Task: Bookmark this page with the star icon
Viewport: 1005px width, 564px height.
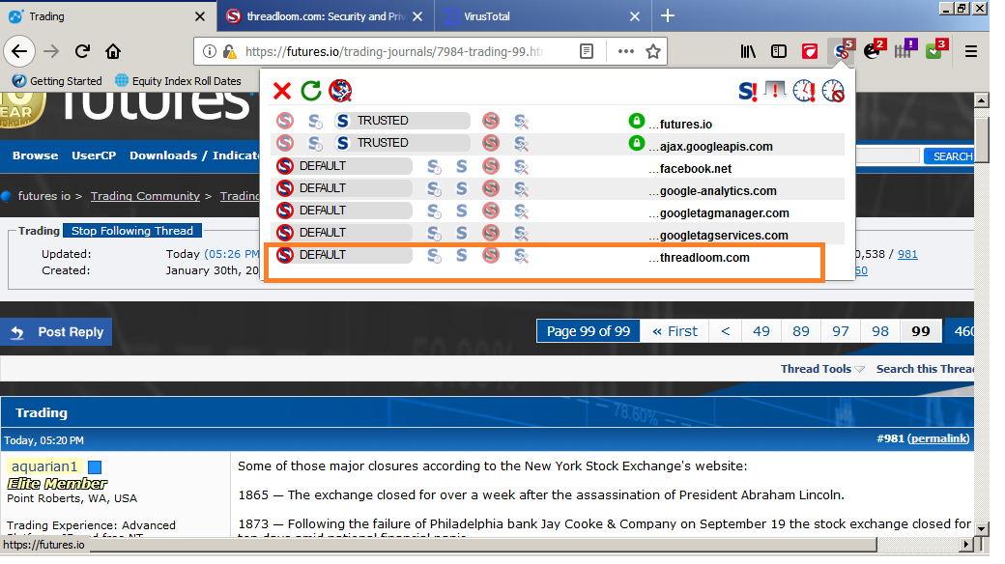Action: (652, 51)
